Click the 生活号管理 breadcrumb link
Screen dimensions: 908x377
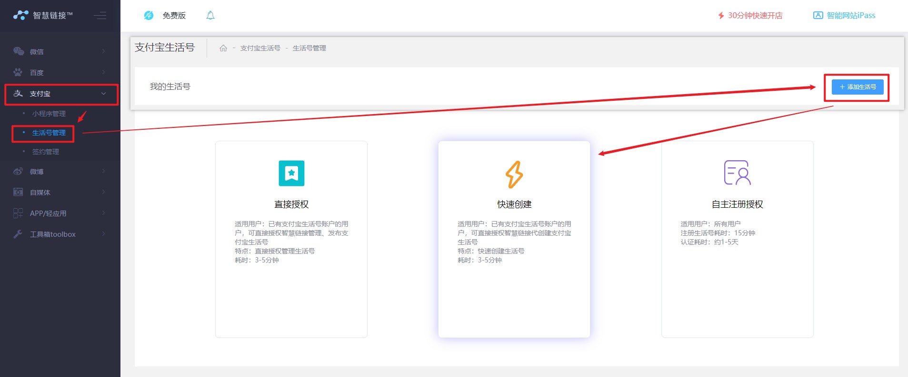(x=309, y=48)
